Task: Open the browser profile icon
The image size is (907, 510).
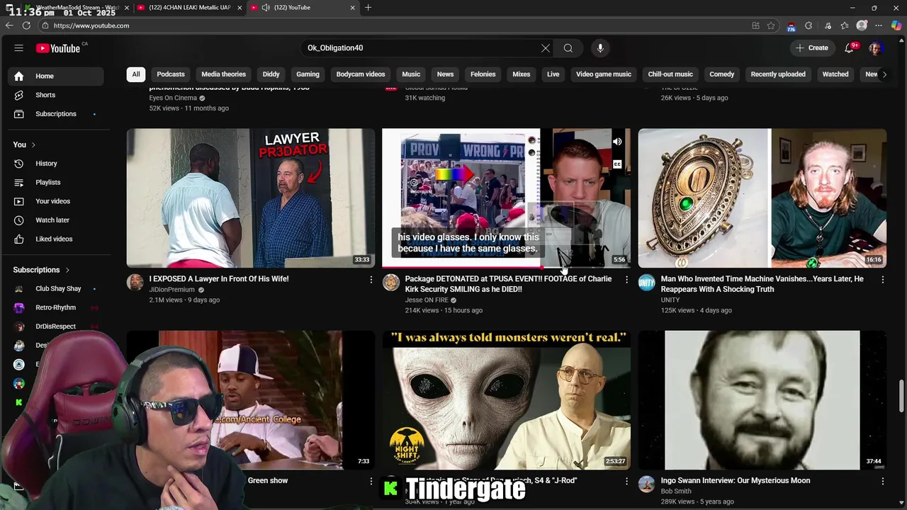Action: click(x=862, y=25)
